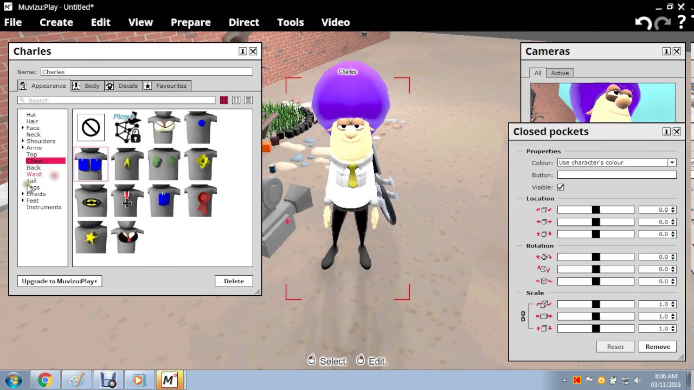Choose the blue pocket with pen item
Image resolution: width=694 pixels, height=390 pixels.
[x=164, y=201]
